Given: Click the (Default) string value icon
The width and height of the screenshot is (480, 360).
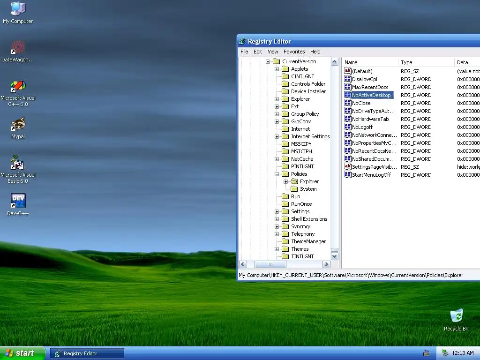Looking at the screenshot, I should (x=347, y=71).
